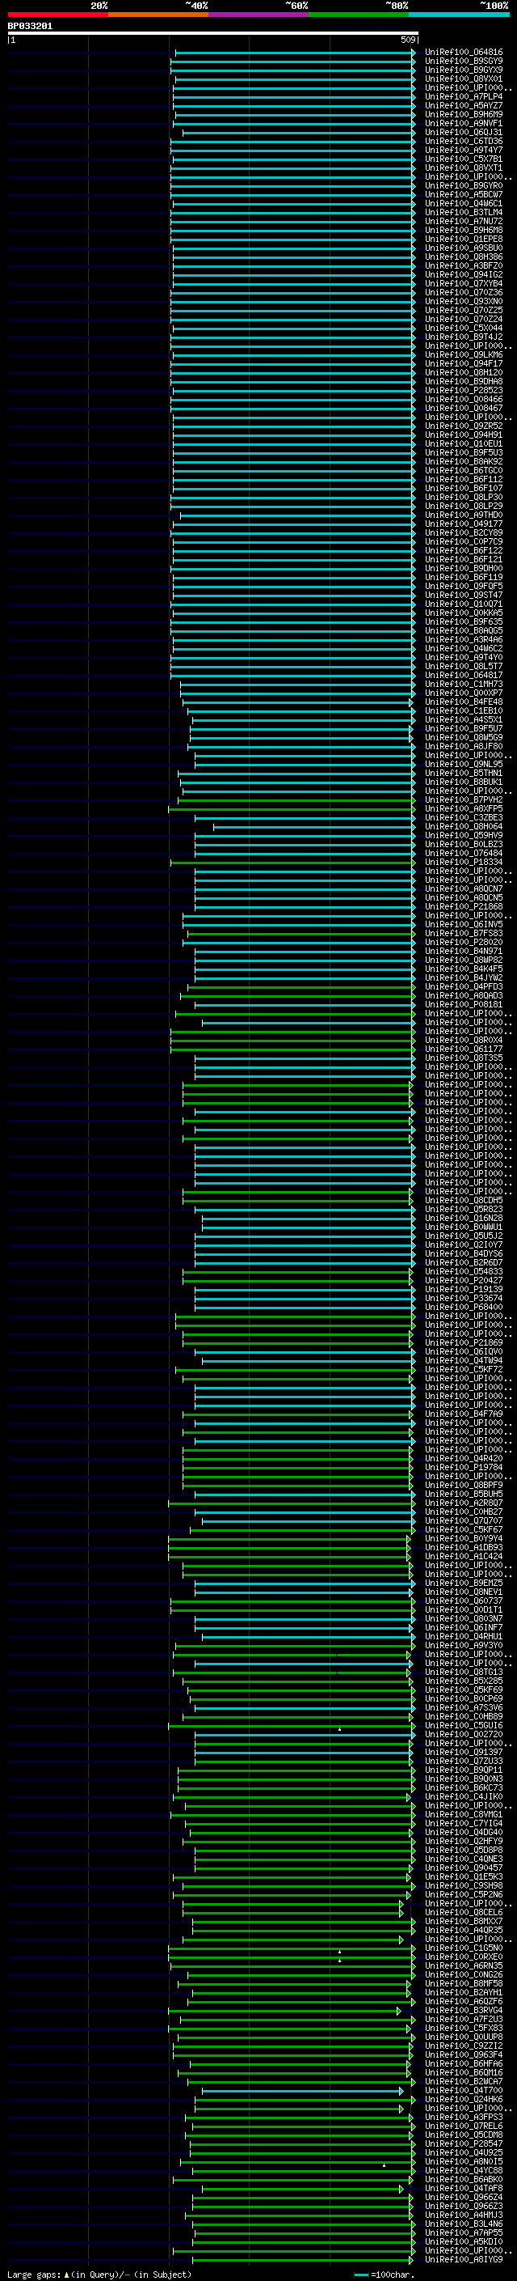The width and height of the screenshot is (517, 2281).
Task: Click the orange ~40% identity legend segment
Action: click(x=158, y=15)
